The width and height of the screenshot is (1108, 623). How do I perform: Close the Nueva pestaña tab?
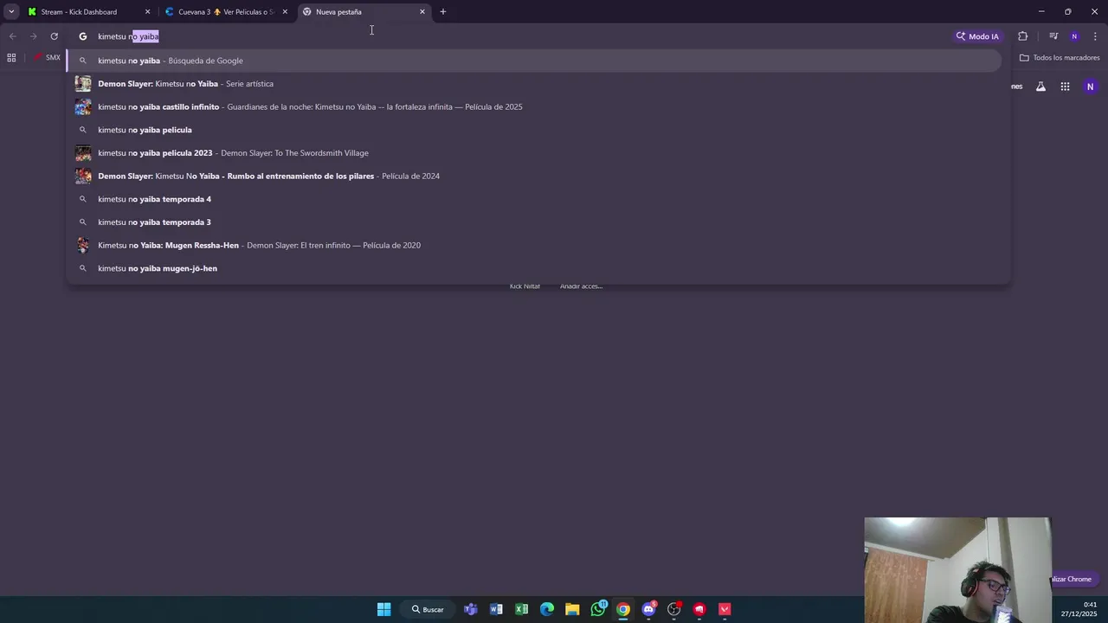point(422,12)
